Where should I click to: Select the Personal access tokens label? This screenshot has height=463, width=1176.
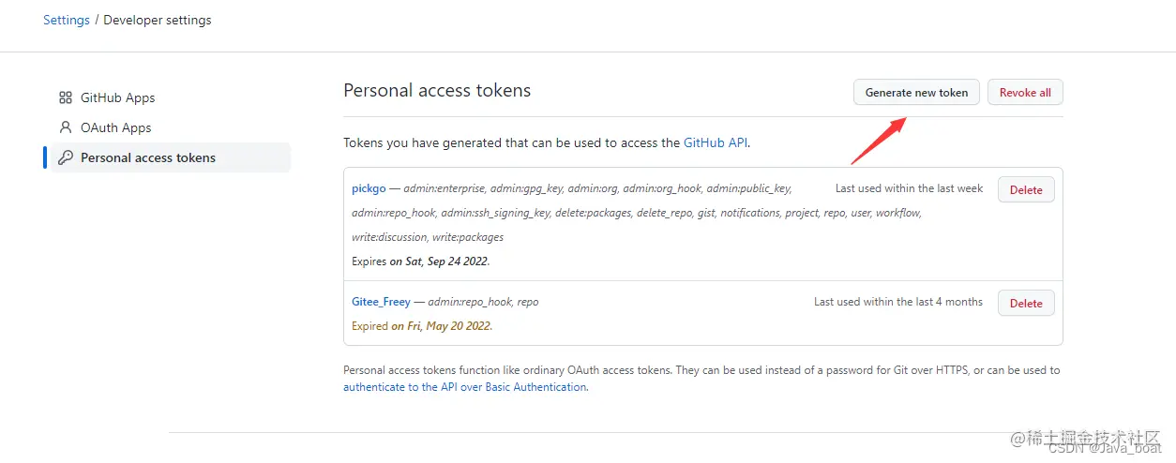click(x=148, y=157)
